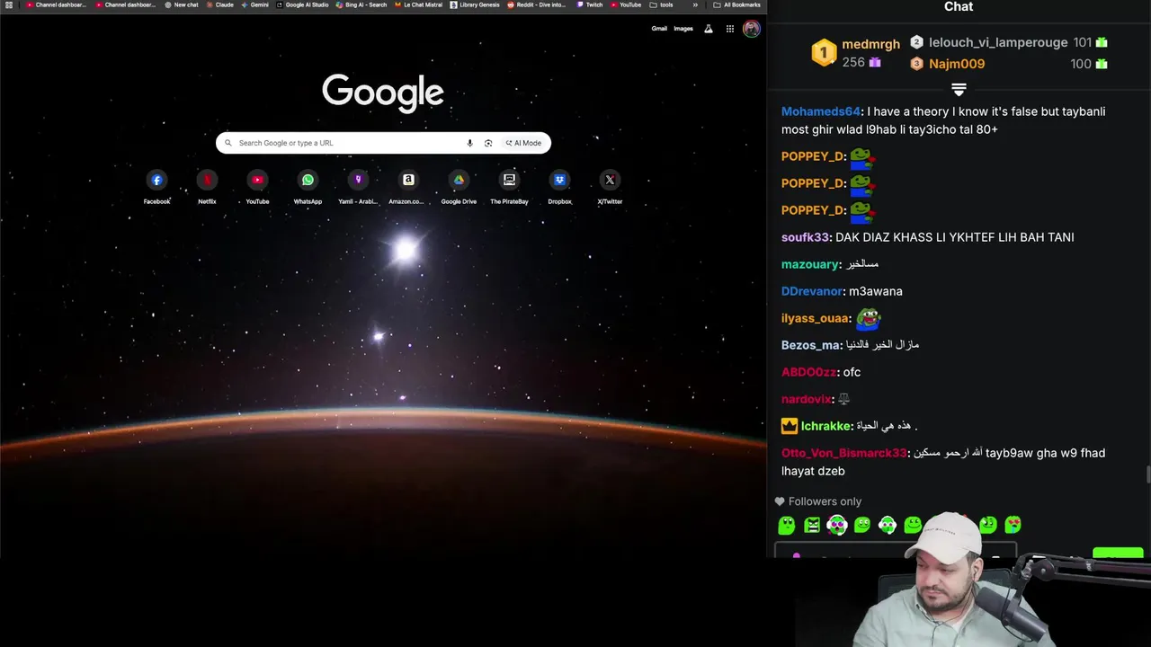The image size is (1151, 647).
Task: Activate the AI Mode button
Action: coord(523,143)
